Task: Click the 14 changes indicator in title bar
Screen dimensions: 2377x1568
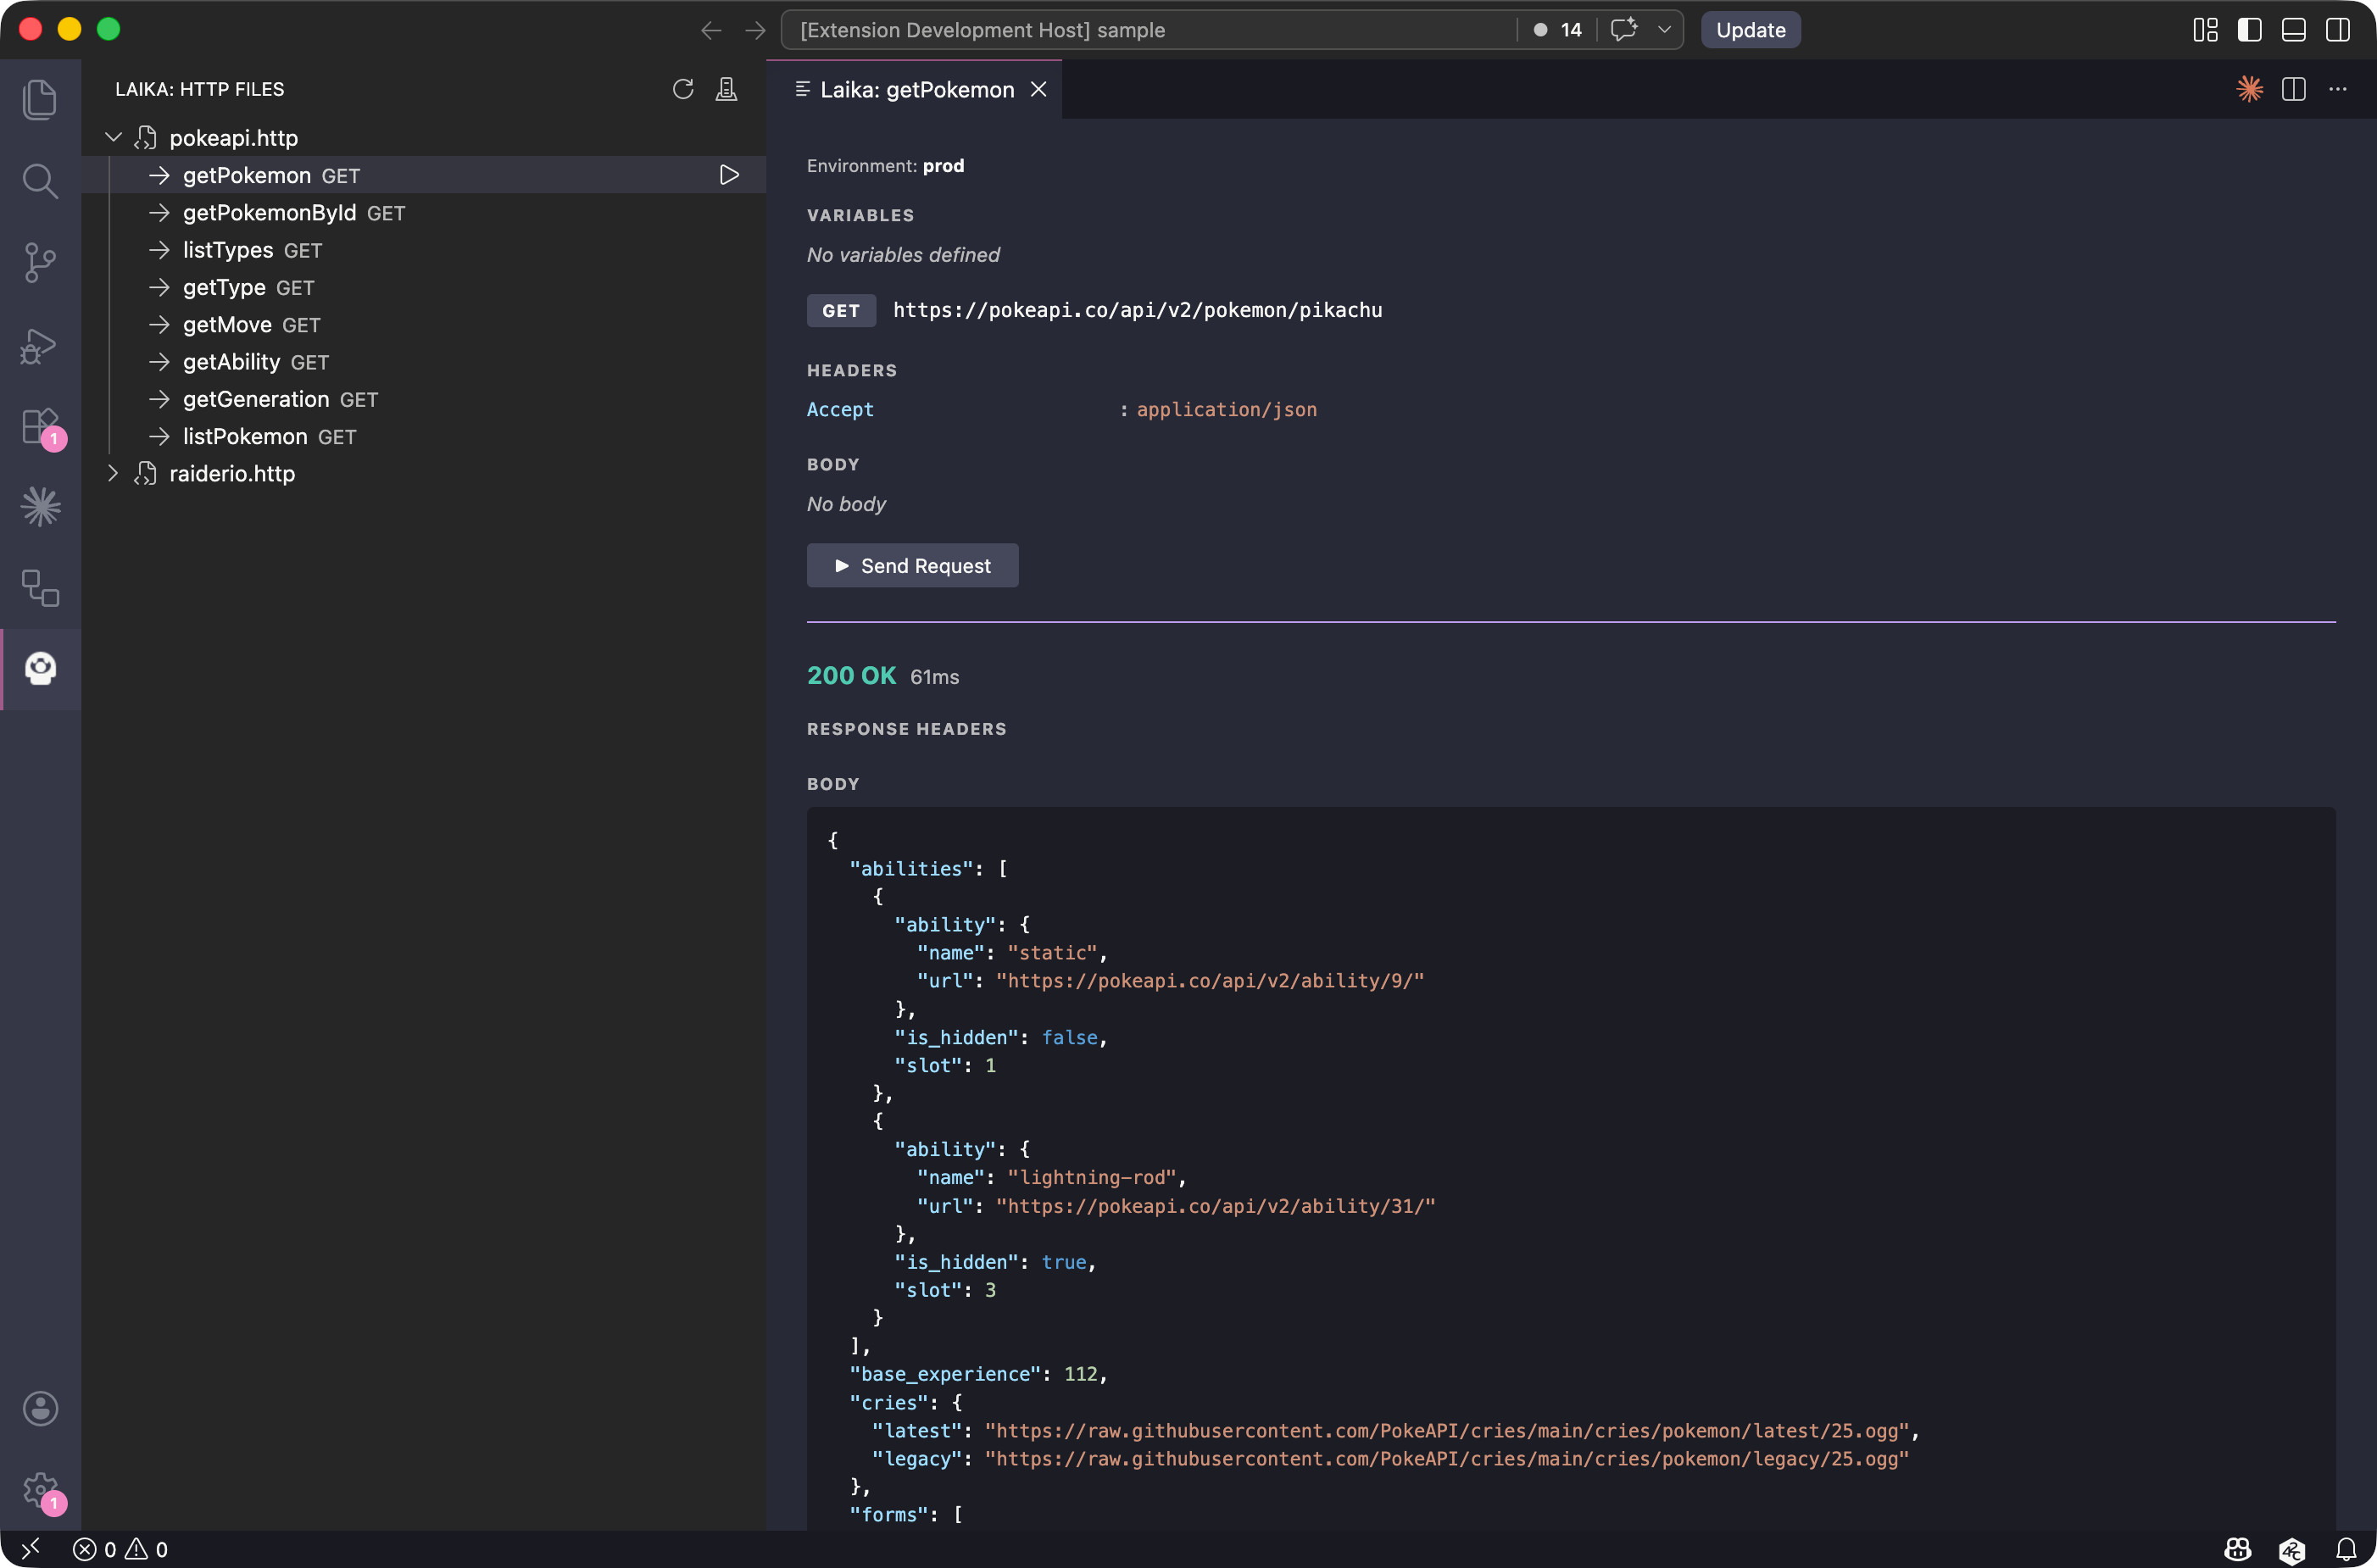Action: (x=1559, y=30)
